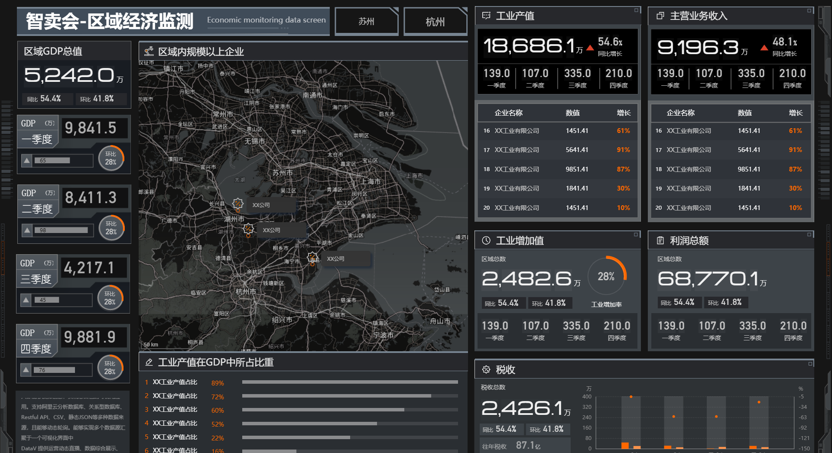832x453 pixels.
Task: Click the dashboard title 智卖会-区域经济监测
Action: pos(110,21)
